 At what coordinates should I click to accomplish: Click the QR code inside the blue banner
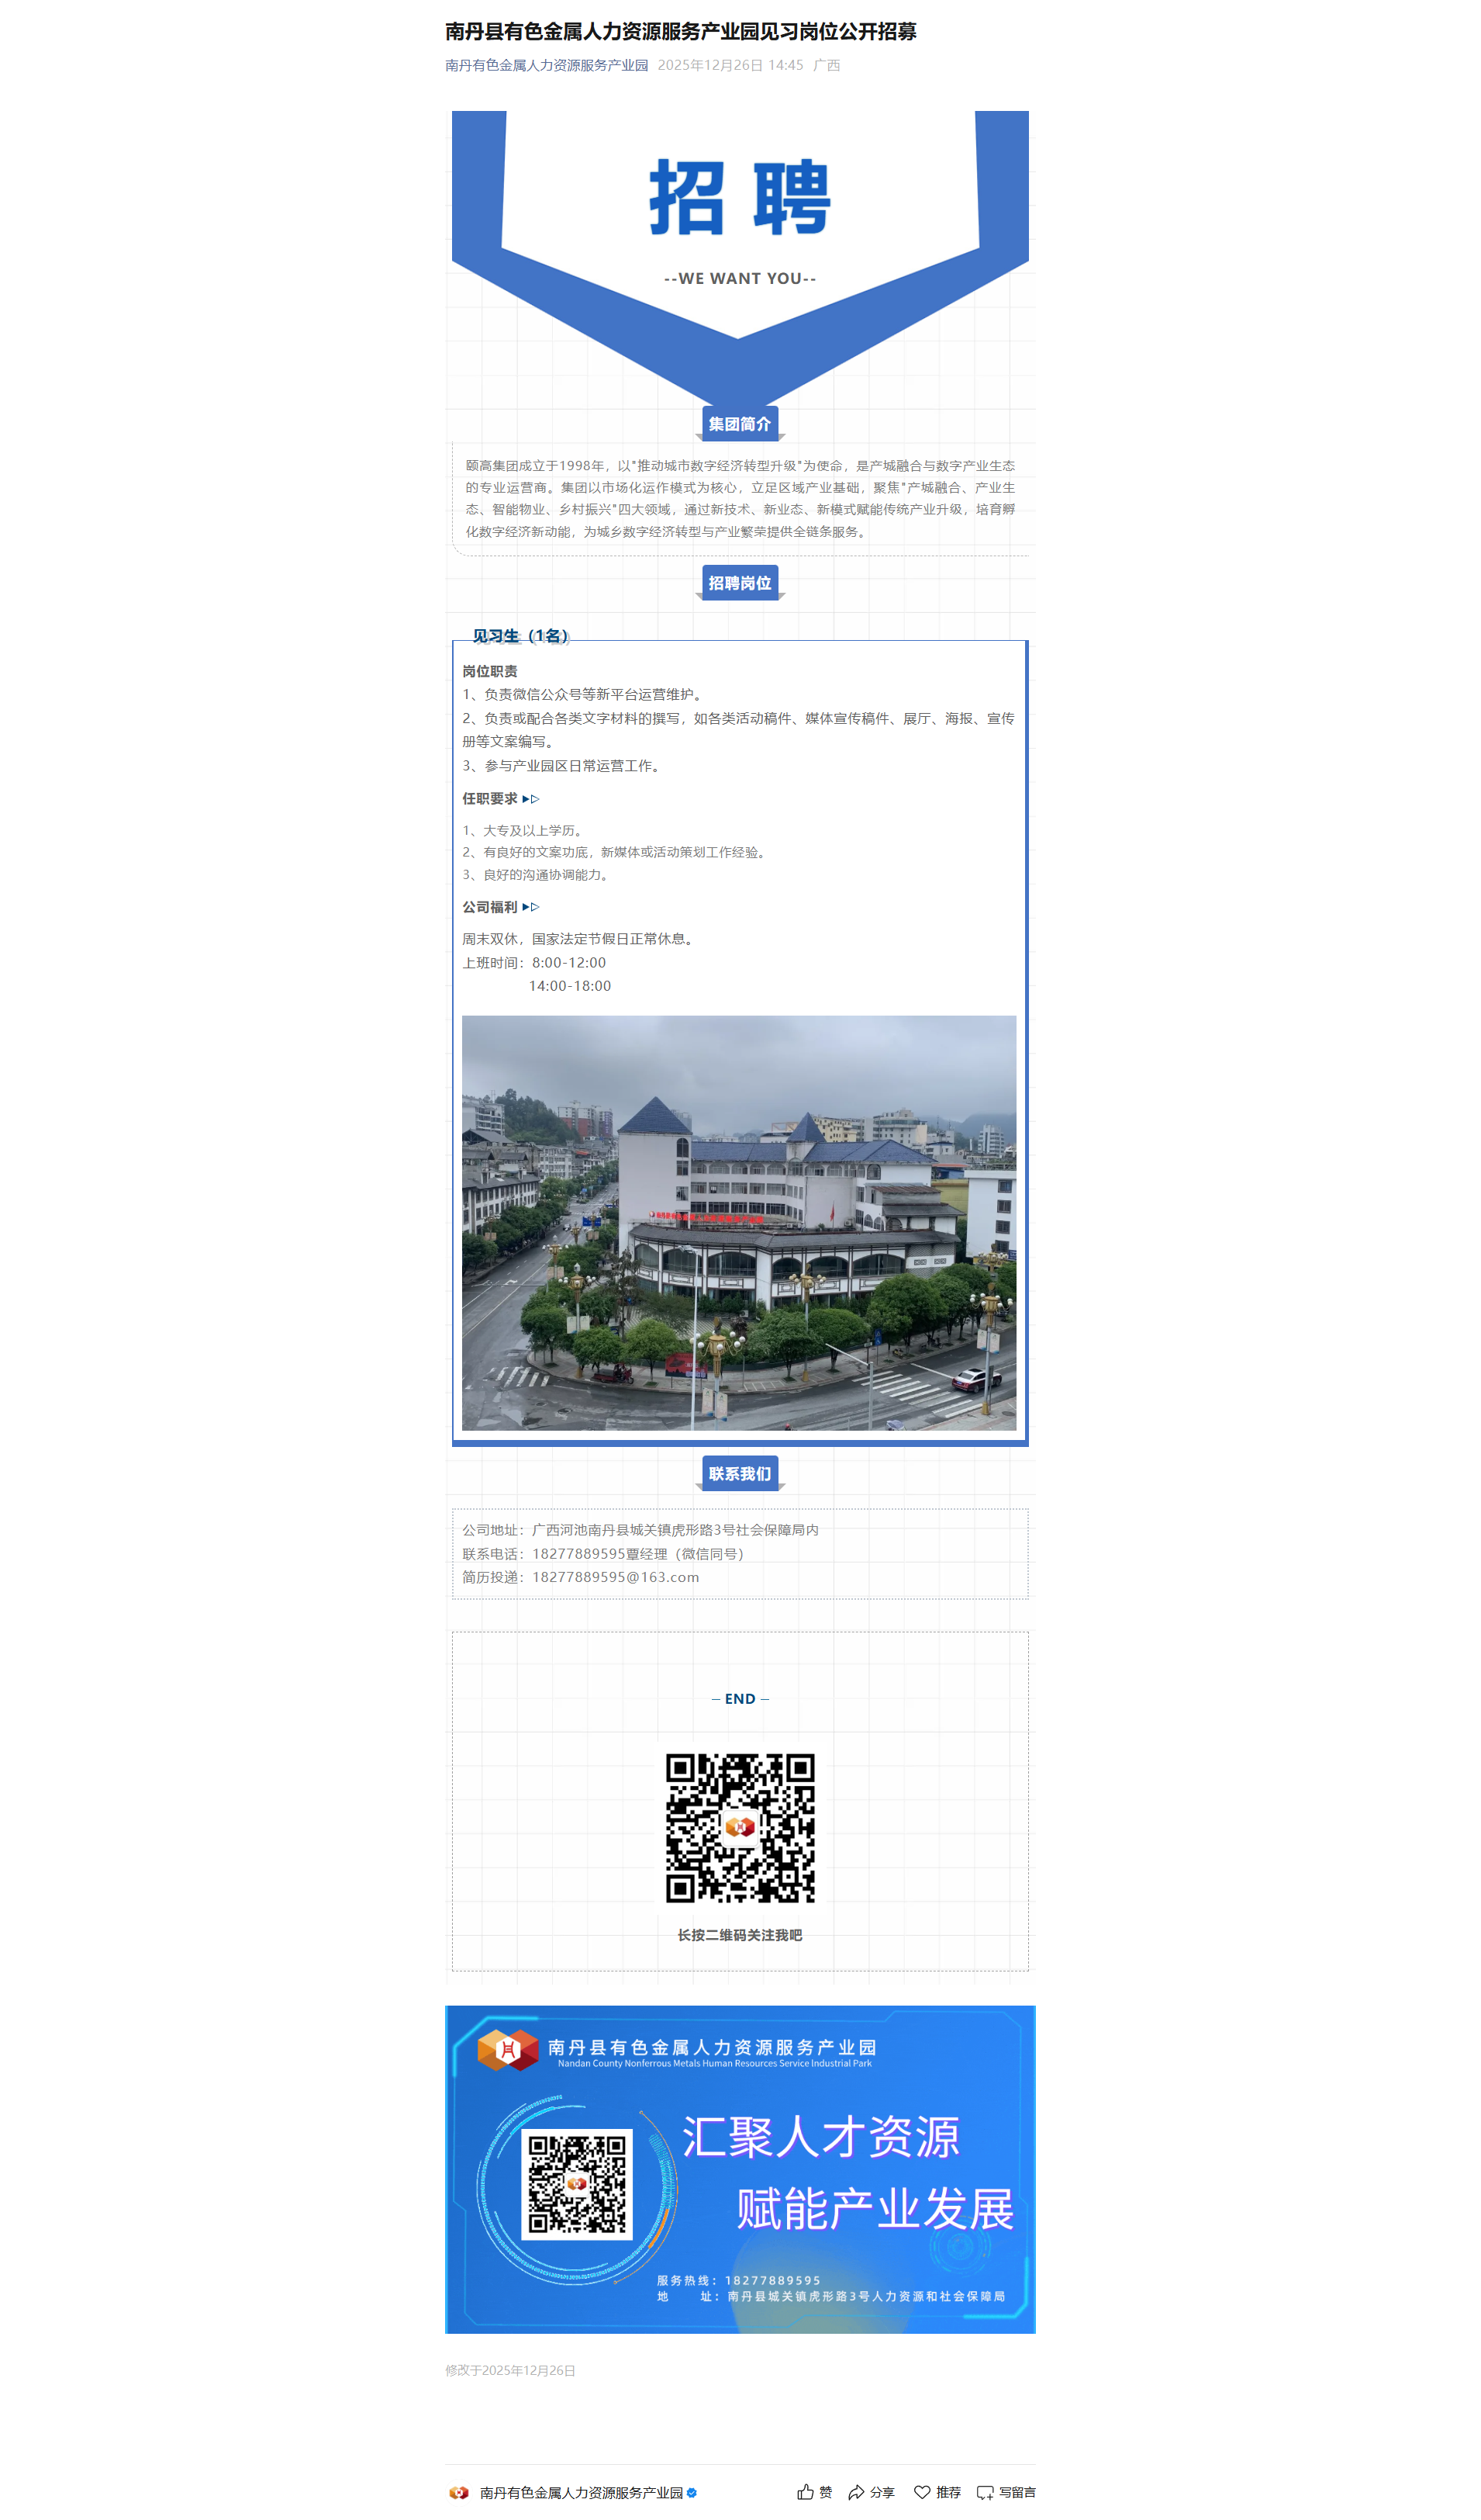click(x=577, y=2183)
